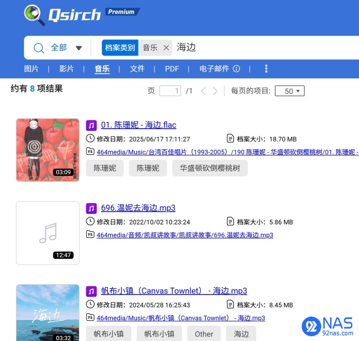Open the 01. 陈珊妮 - 海边.flac file link
This screenshot has height=341, width=359.
pos(138,125)
